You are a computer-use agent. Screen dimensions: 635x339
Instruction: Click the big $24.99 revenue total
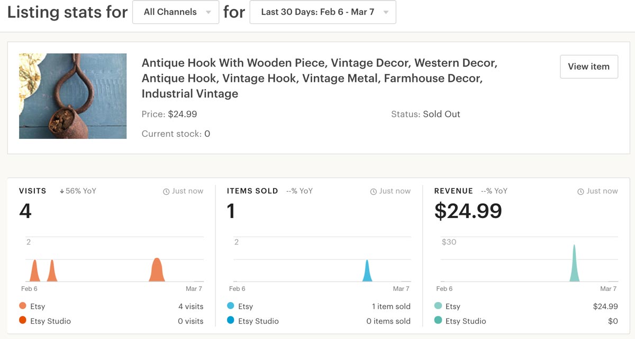point(468,211)
